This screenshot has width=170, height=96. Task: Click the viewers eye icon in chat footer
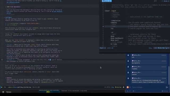click(x=134, y=91)
